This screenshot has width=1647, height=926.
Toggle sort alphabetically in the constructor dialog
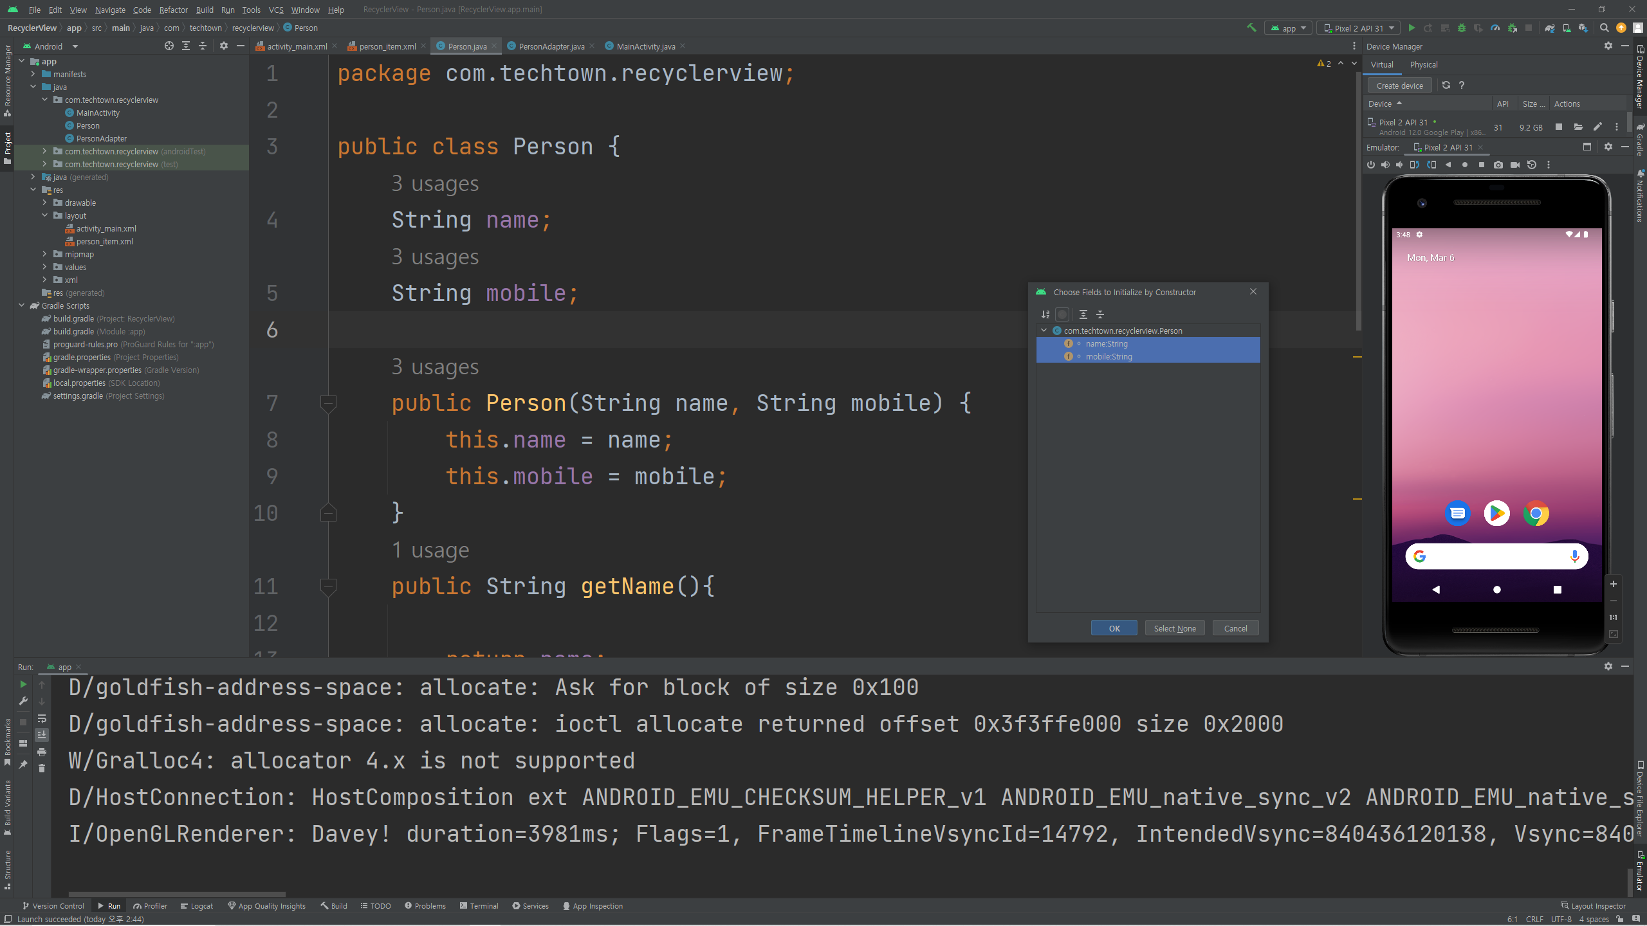[x=1045, y=314]
